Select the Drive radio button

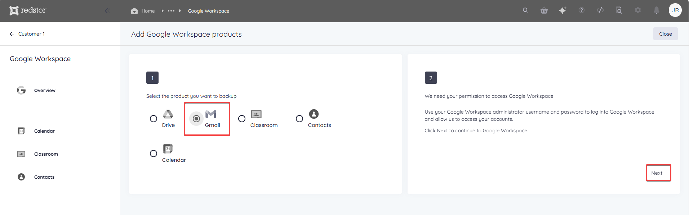coord(154,119)
